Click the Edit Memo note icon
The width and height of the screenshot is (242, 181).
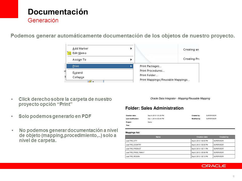tap(69, 53)
